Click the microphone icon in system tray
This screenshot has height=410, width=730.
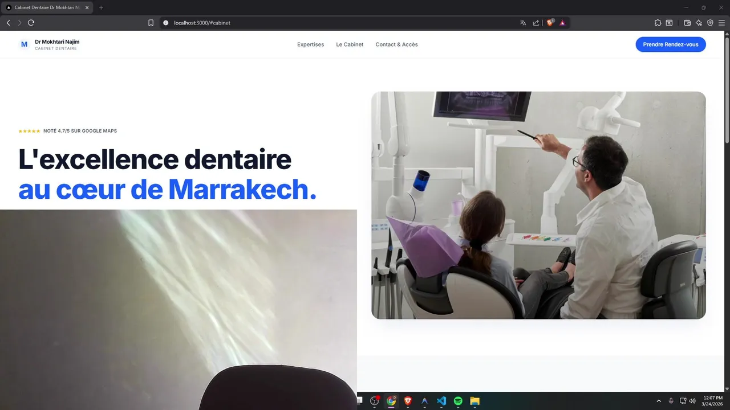coord(671,401)
